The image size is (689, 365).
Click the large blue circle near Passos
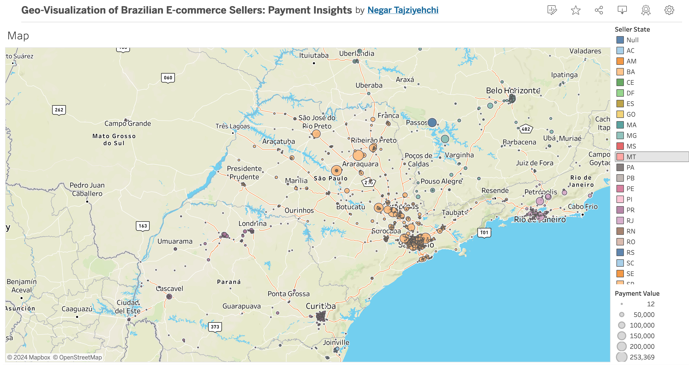coord(432,122)
